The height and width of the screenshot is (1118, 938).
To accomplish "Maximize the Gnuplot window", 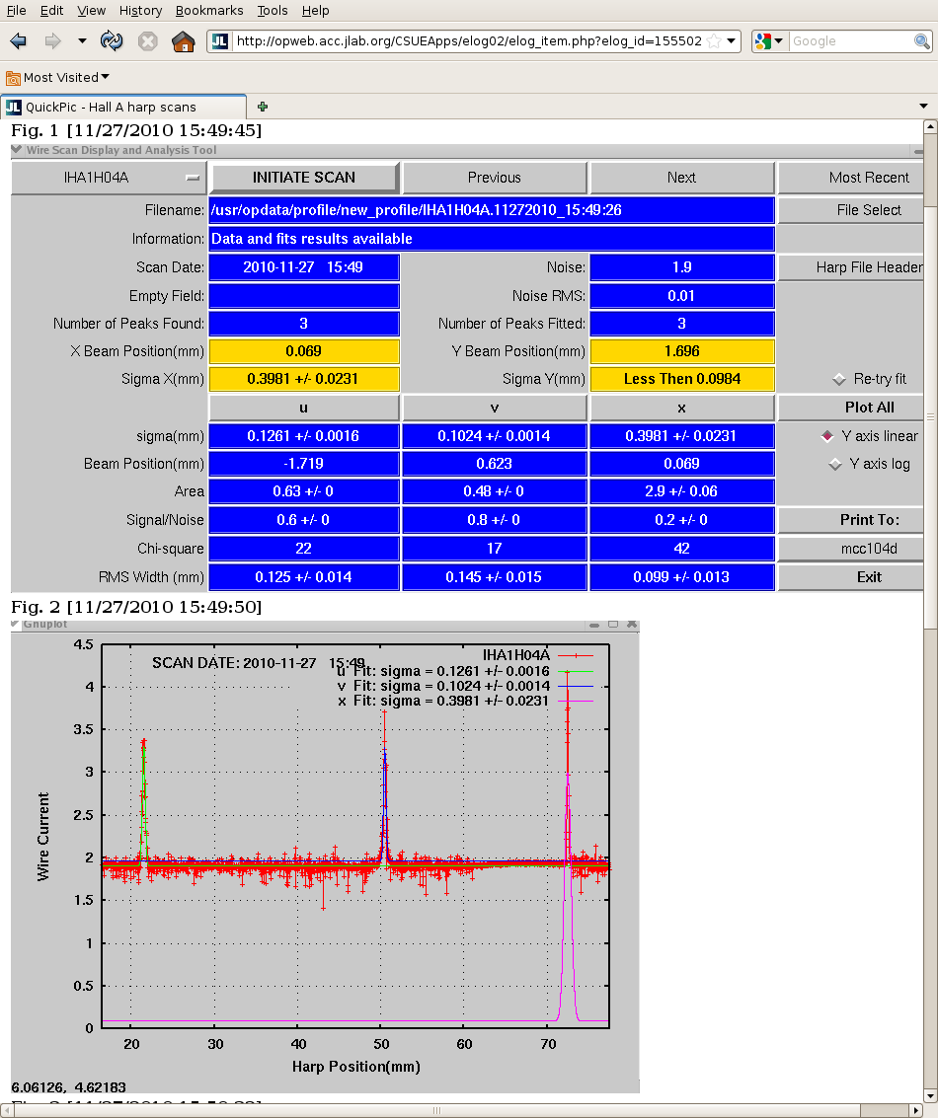I will point(613,624).
